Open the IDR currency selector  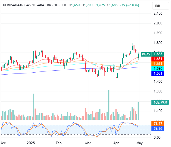point(161,6)
